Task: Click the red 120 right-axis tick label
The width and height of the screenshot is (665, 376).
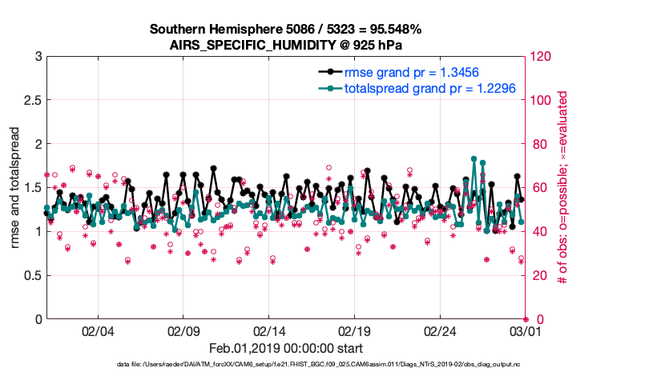Action: (543, 57)
